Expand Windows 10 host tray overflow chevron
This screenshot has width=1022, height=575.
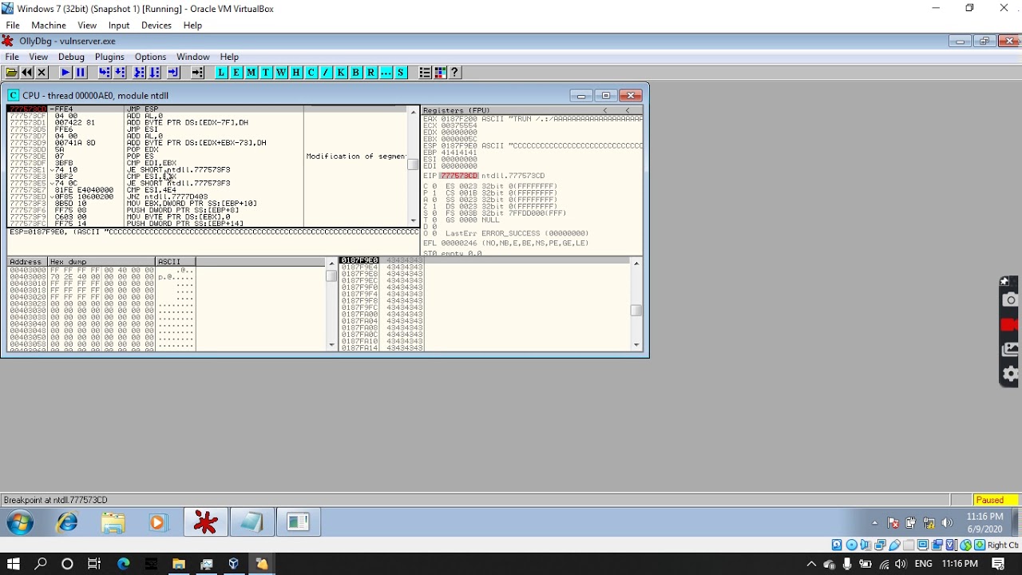point(811,564)
